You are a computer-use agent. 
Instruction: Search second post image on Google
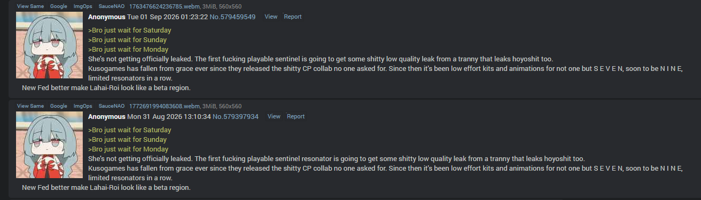tap(59, 106)
